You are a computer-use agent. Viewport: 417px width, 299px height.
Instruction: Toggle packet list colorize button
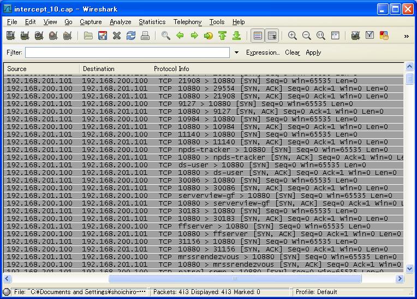pyautogui.click(x=258, y=36)
